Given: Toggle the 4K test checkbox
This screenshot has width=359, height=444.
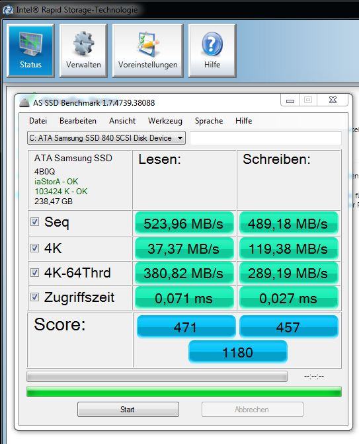Looking at the screenshot, I should 34,248.
